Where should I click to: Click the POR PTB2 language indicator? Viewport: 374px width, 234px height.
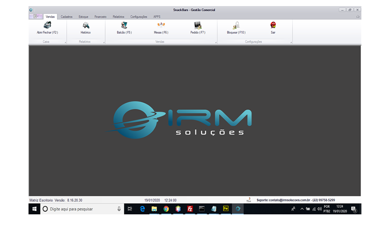327,209
